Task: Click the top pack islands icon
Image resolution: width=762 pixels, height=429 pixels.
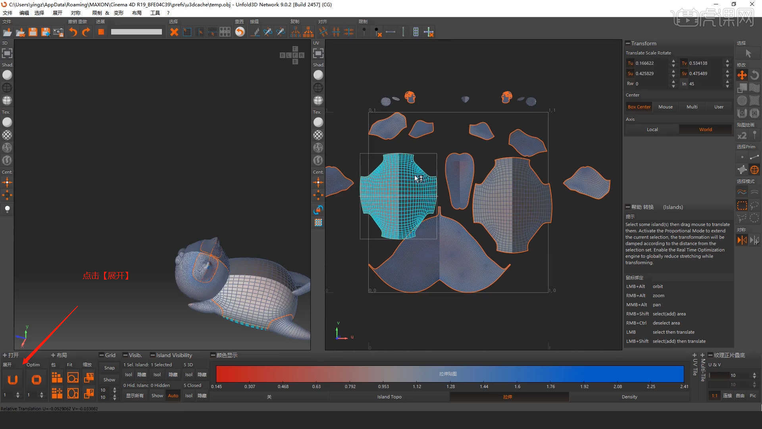Action: (57, 377)
